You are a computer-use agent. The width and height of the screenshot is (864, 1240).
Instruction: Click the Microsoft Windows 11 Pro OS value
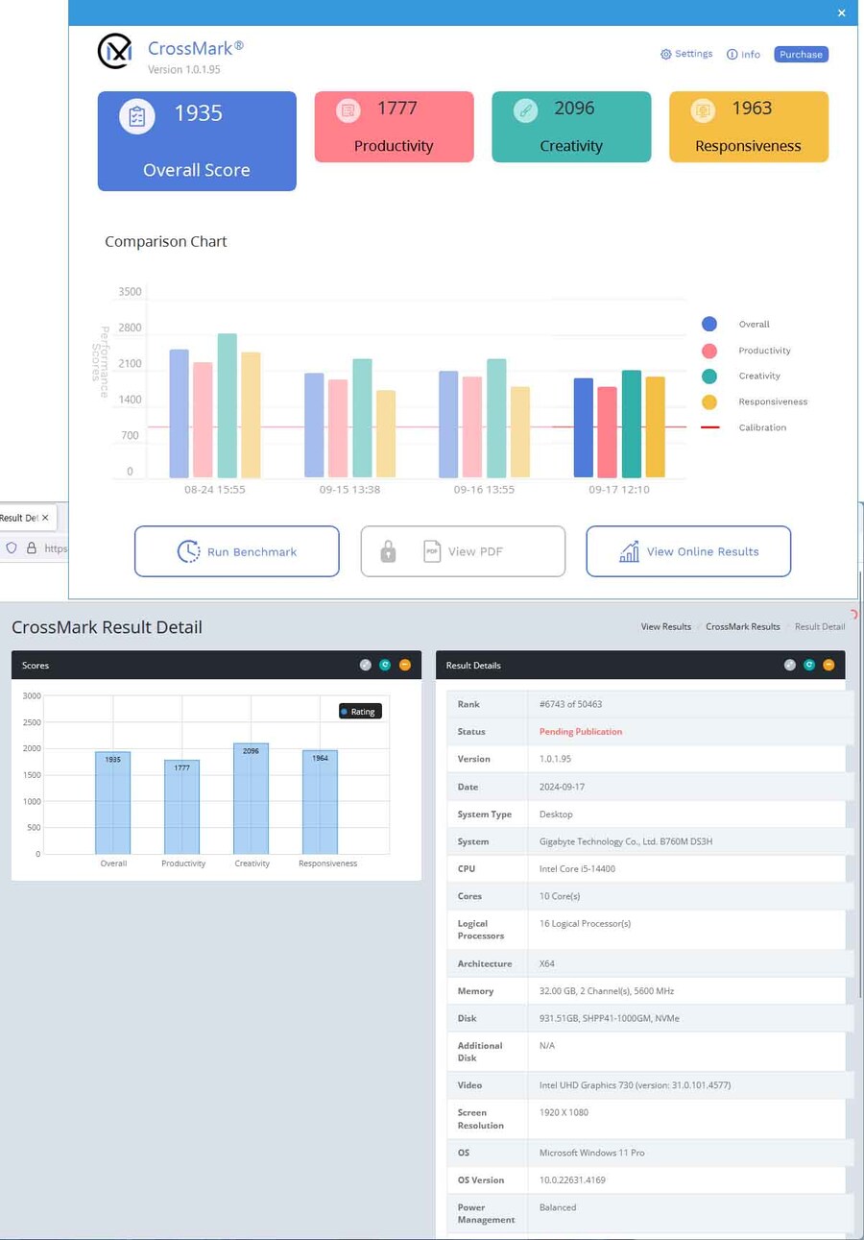pos(592,1153)
